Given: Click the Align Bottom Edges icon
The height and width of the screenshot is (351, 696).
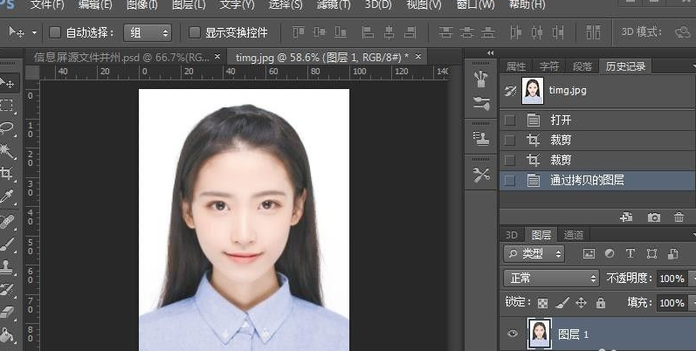Looking at the screenshot, I should 341,32.
